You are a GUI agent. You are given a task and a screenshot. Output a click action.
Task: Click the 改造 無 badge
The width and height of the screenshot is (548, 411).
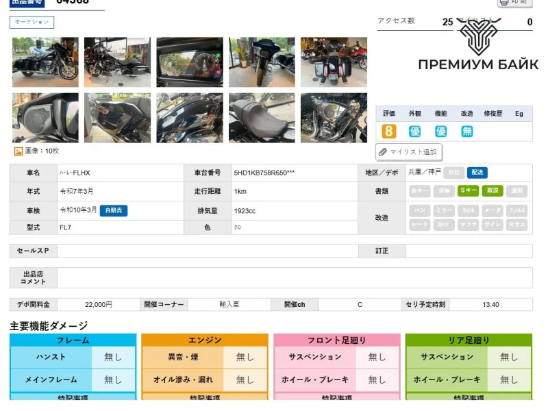click(466, 131)
